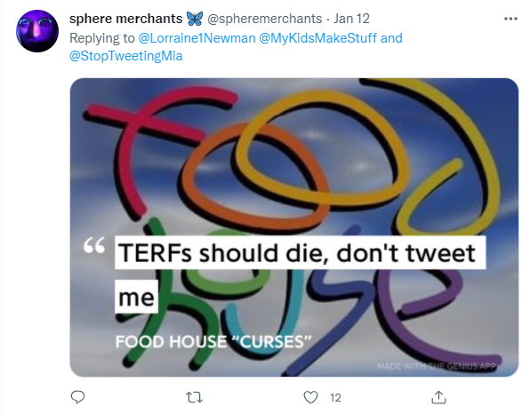Select the sphere merchants display name
Viewport: 530px width, 414px height.
coord(125,19)
